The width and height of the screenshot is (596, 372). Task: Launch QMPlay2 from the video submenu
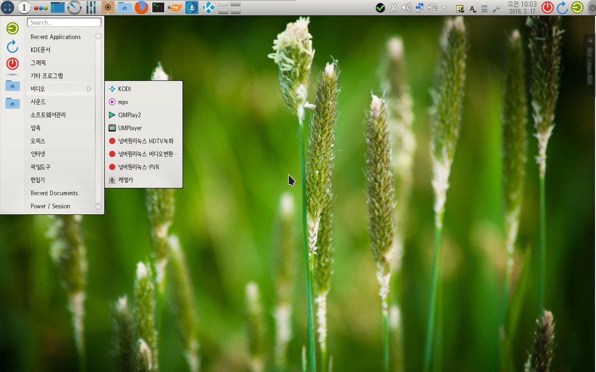coord(143,115)
